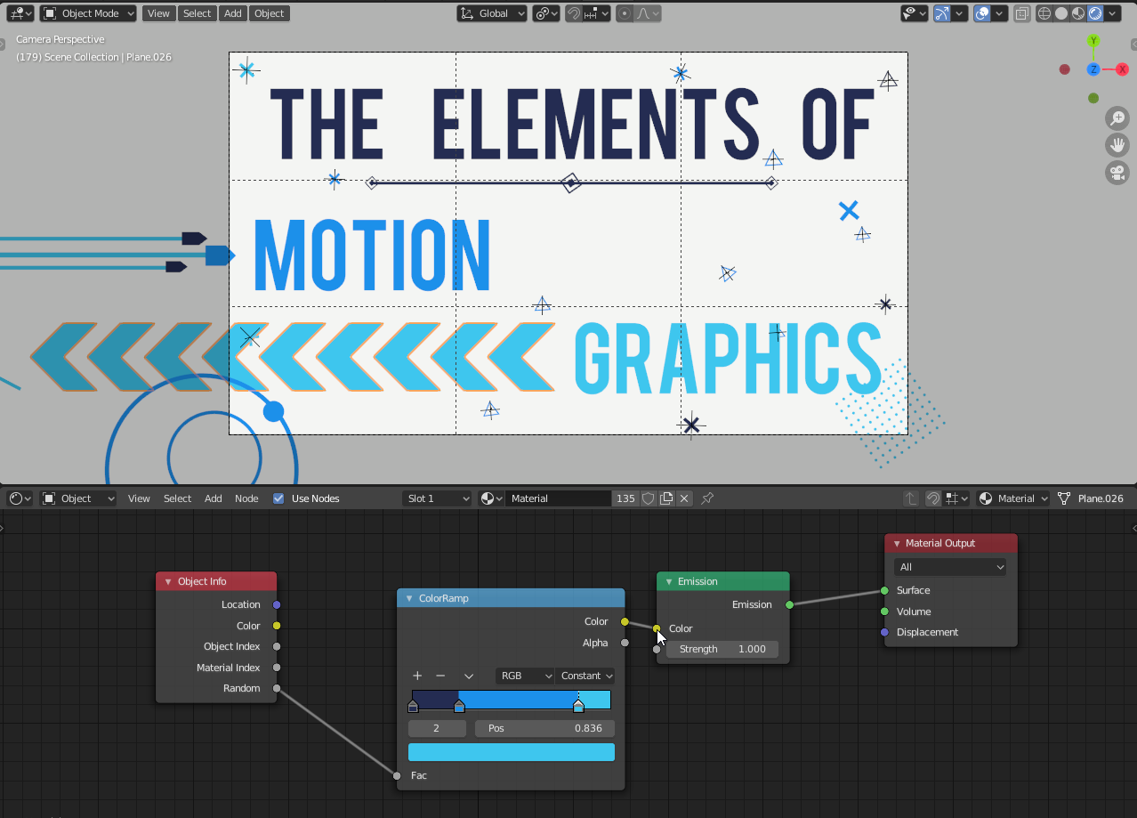Open the viewport Add menu
The height and width of the screenshot is (818, 1137).
tap(232, 13)
